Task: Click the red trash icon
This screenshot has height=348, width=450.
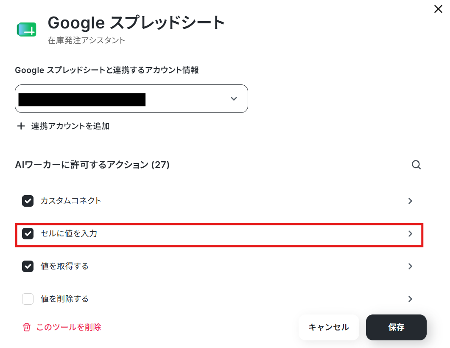Action: 26,327
